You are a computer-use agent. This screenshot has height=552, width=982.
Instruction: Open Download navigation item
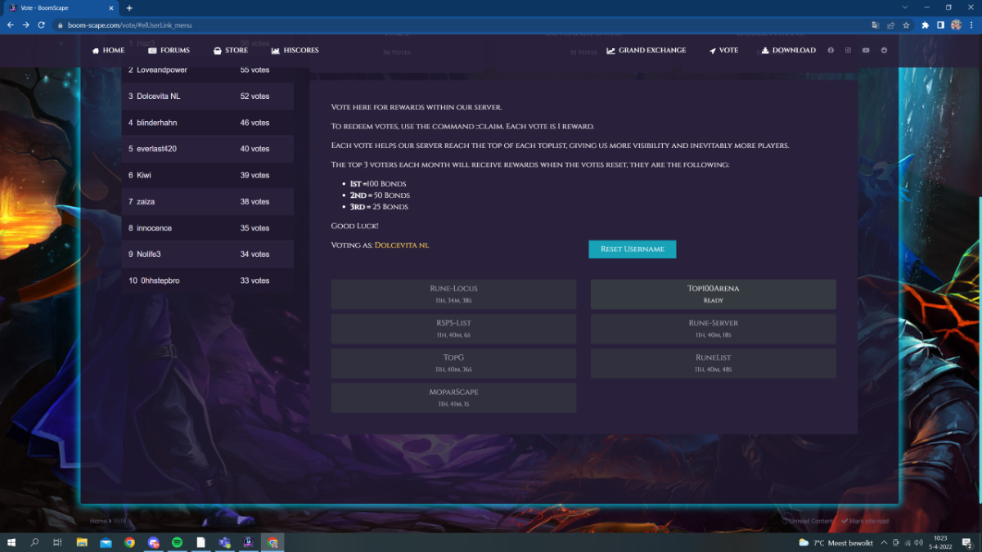click(x=789, y=50)
